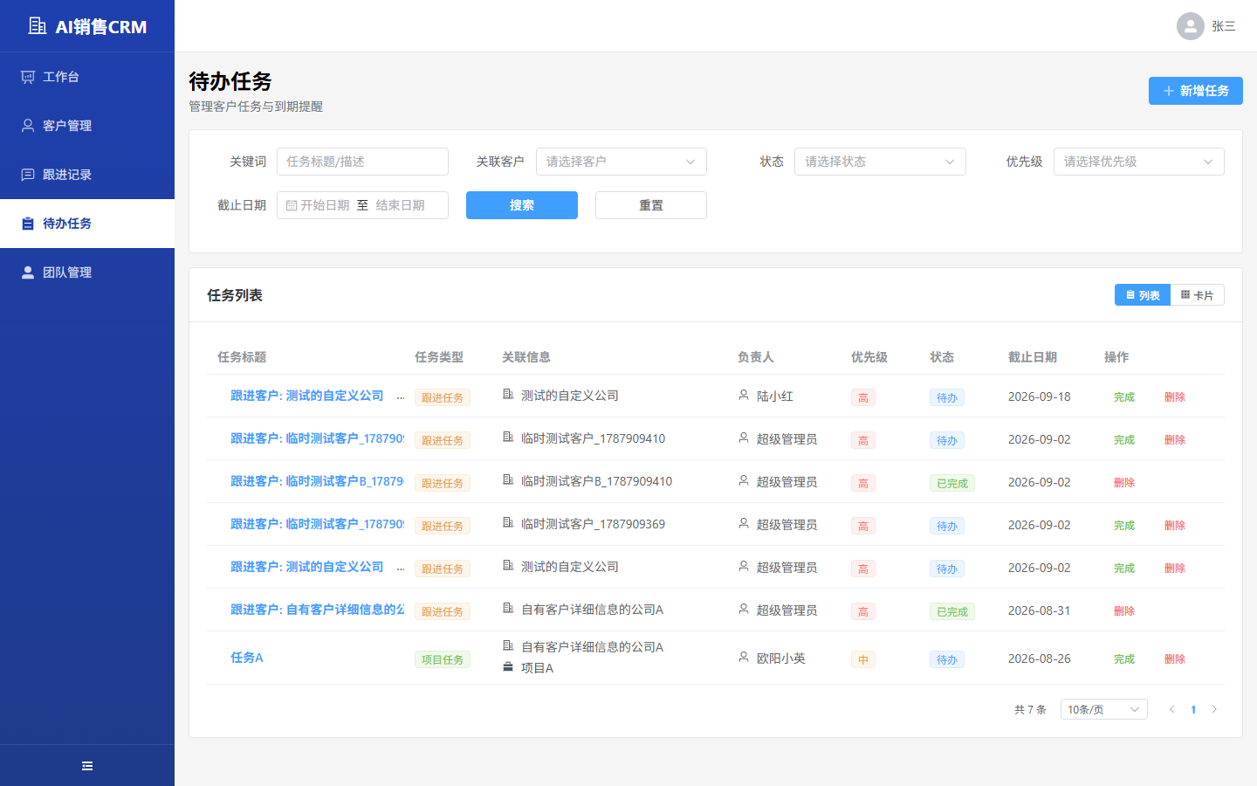Click the 工作台 presentation icon in sidebar
This screenshot has width=1257, height=786.
click(x=28, y=77)
